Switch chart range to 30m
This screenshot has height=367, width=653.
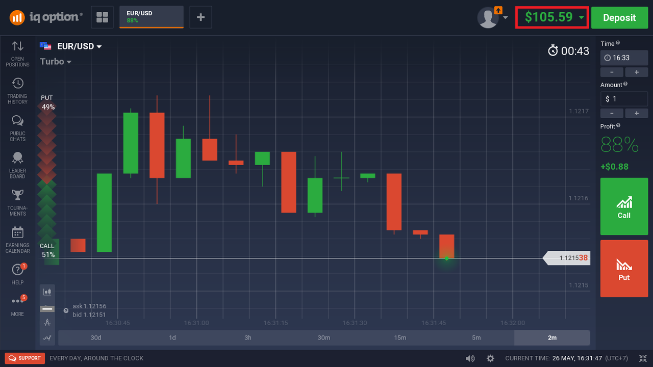(x=324, y=337)
